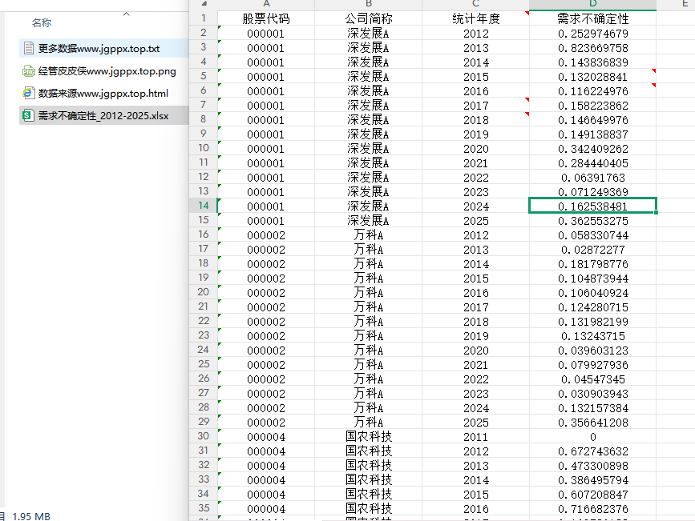
Task: Sort files by the 名称 column header
Action: pyautogui.click(x=42, y=22)
